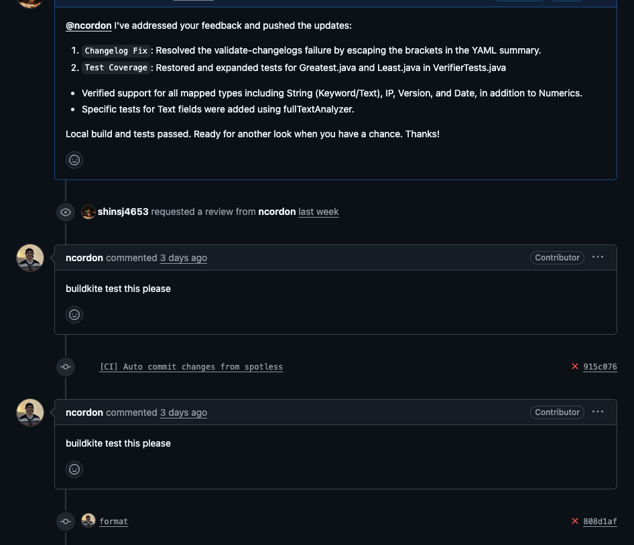Open the 'format' commit message link

[113, 522]
